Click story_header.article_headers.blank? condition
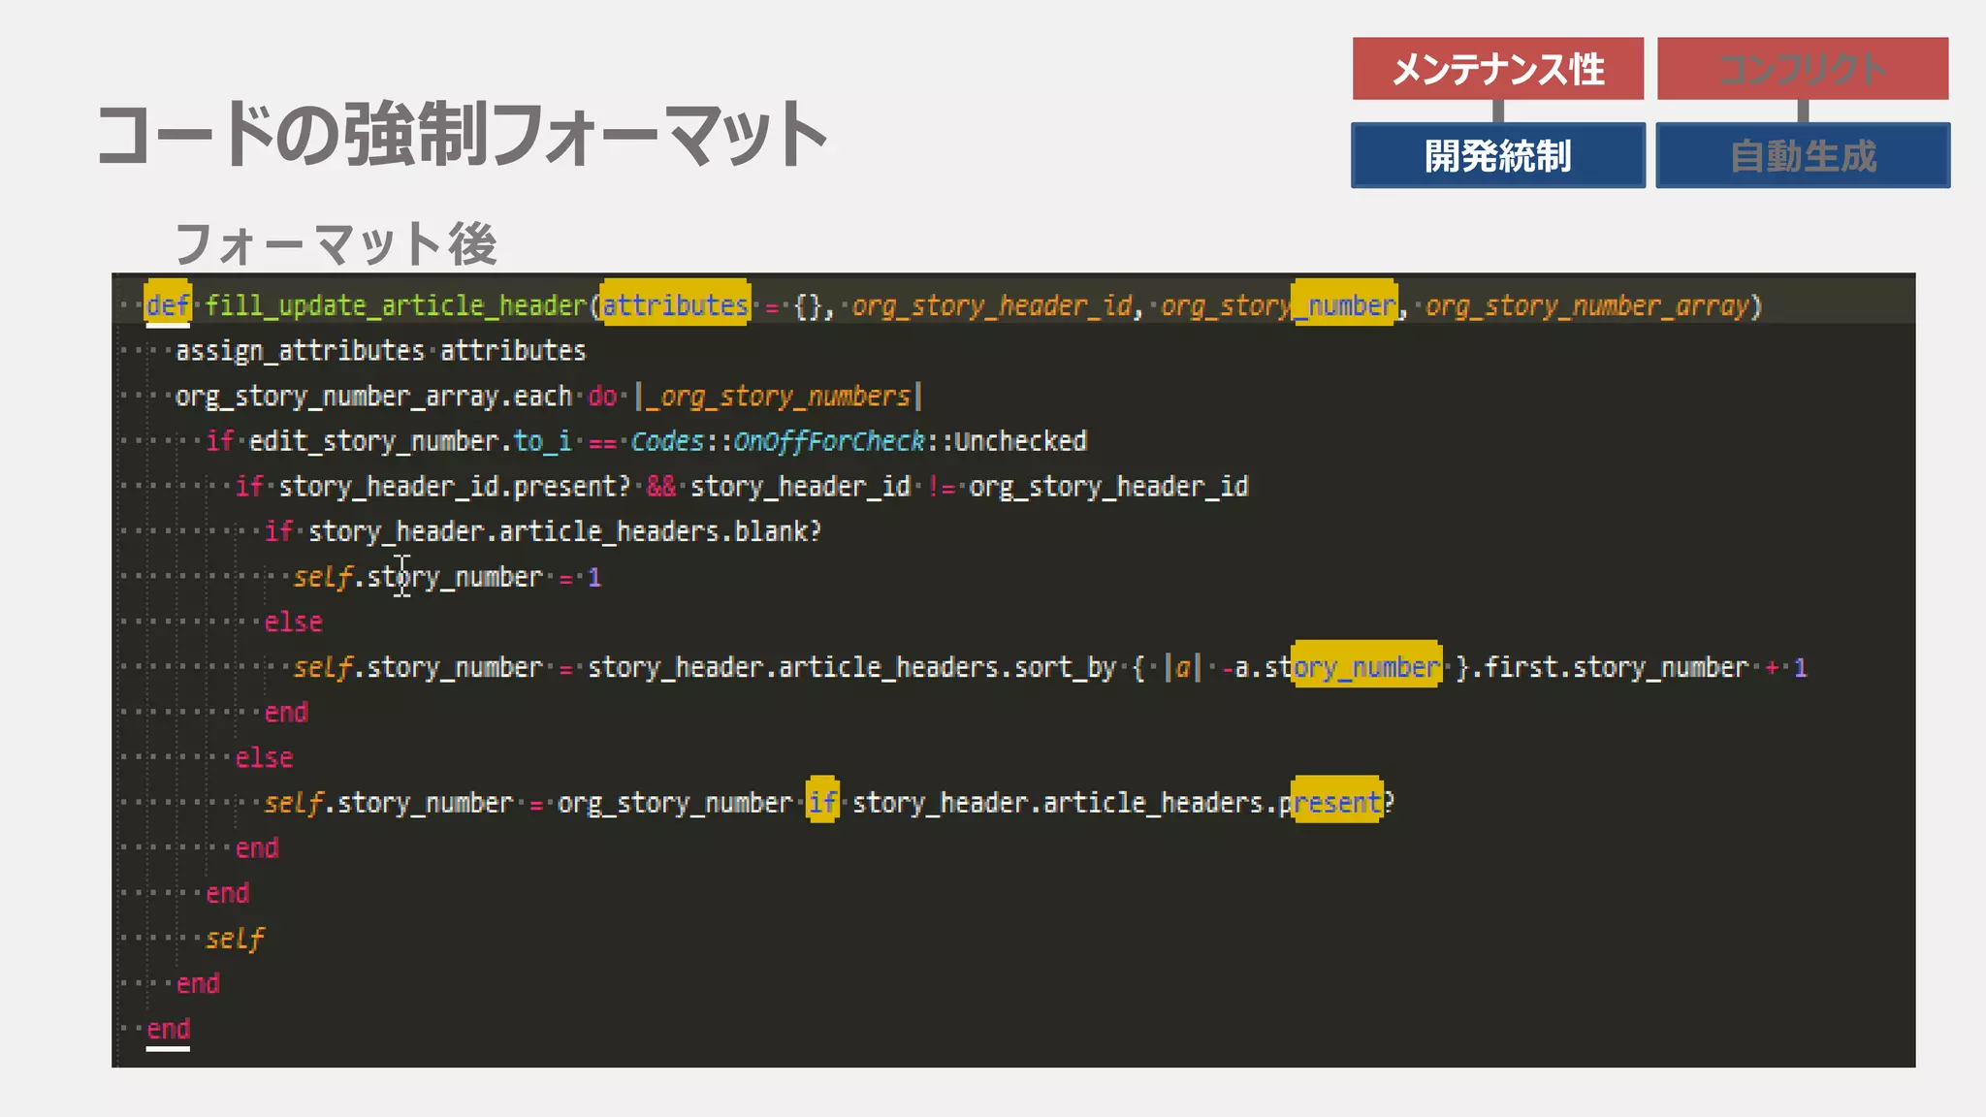1986x1117 pixels. coord(565,531)
